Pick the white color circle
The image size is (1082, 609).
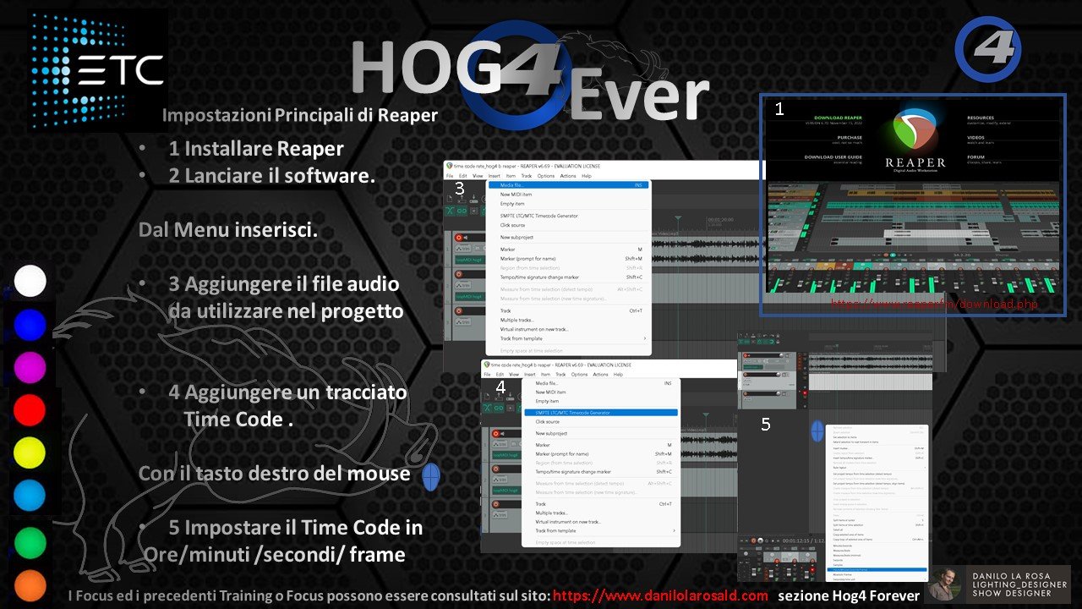[x=30, y=281]
